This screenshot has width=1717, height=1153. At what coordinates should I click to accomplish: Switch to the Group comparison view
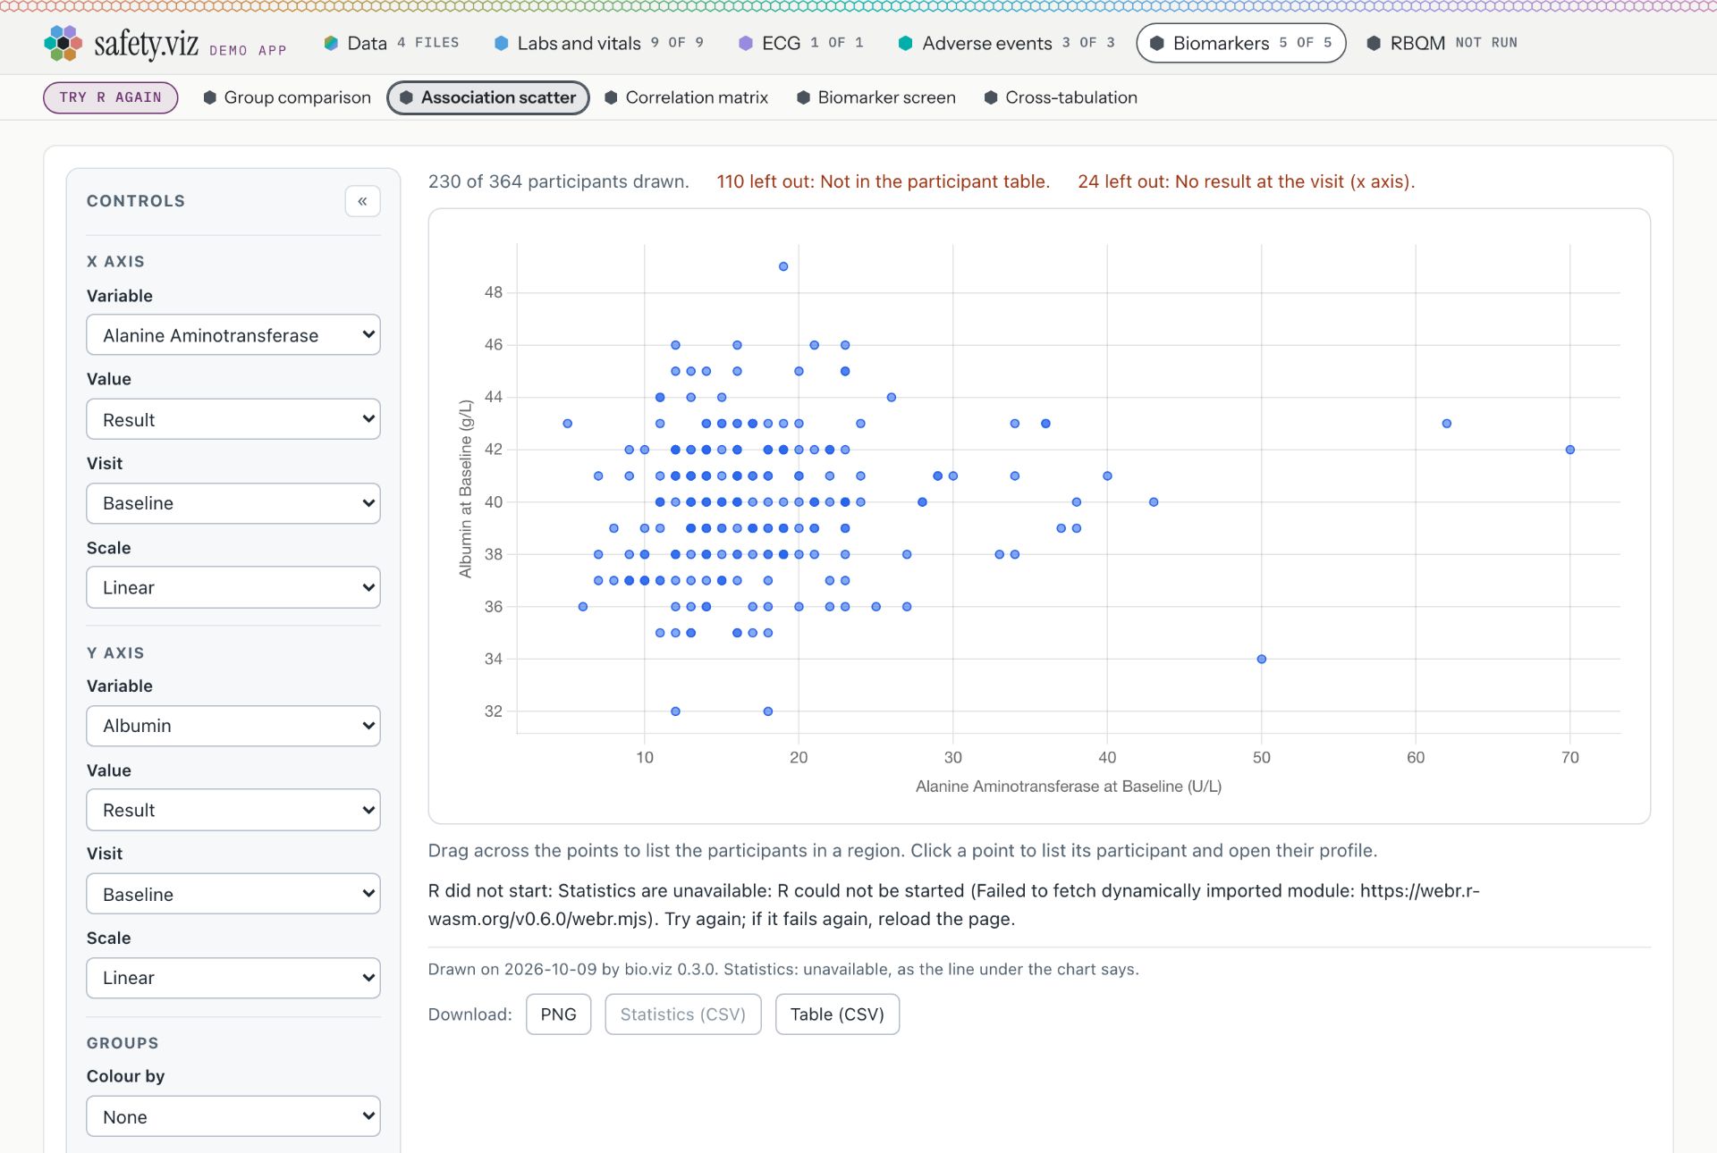[x=287, y=97]
